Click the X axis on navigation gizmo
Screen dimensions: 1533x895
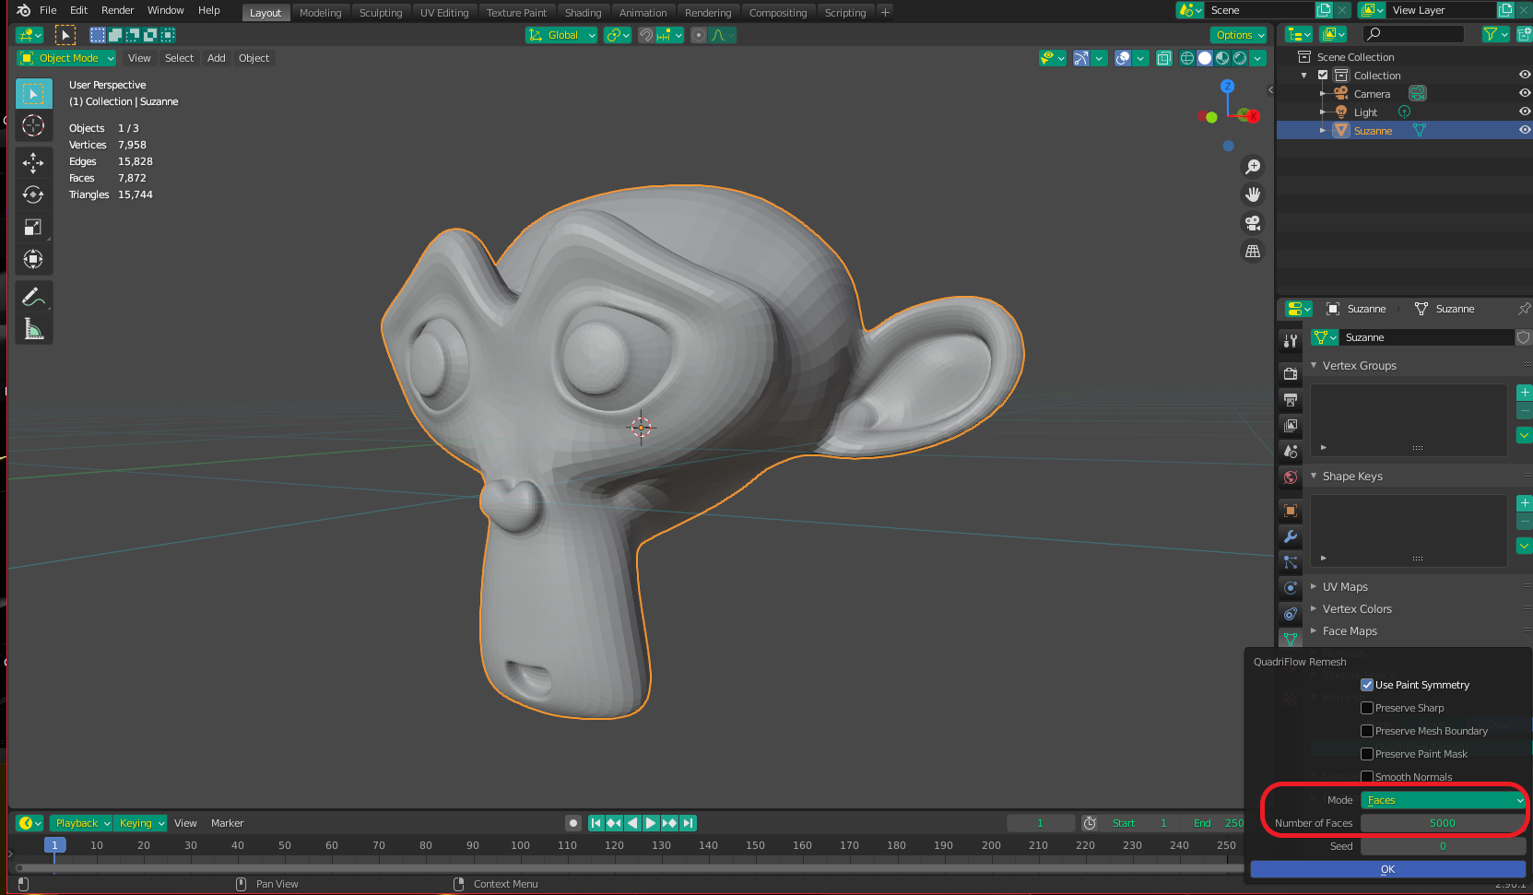point(1252,115)
